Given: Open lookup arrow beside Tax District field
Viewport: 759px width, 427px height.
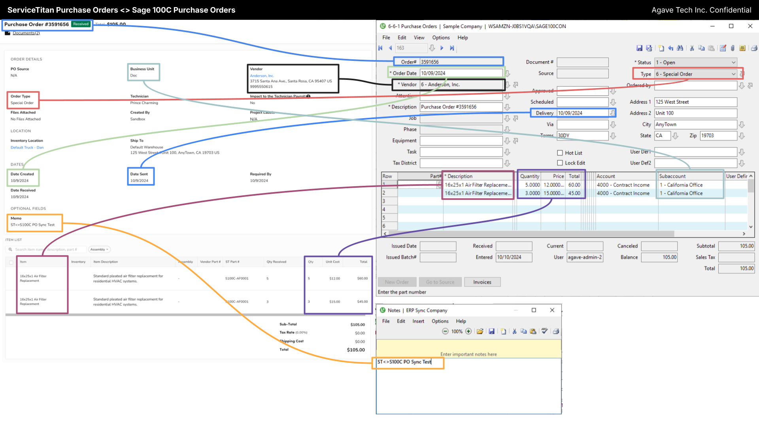Looking at the screenshot, I should [x=507, y=163].
